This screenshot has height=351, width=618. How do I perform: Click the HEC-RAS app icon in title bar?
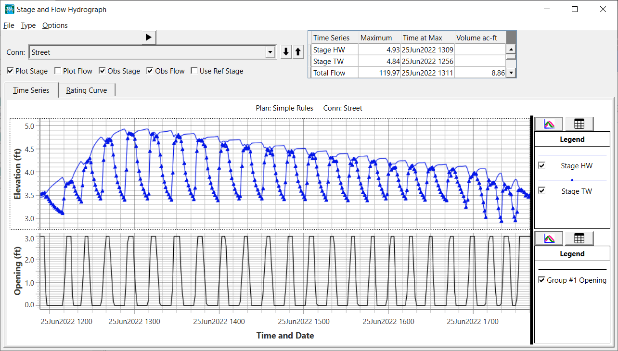click(9, 9)
